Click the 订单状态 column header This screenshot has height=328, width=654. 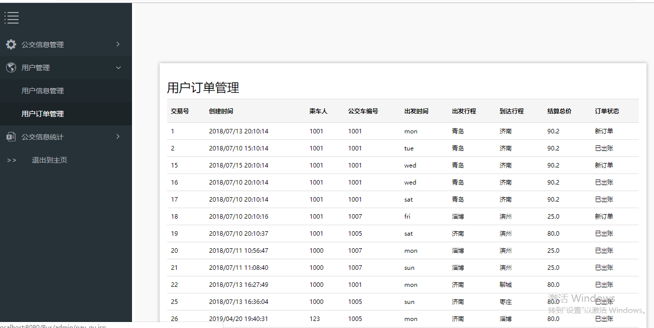607,111
